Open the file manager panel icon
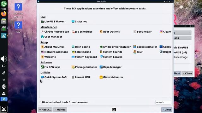 tap(4, 21)
